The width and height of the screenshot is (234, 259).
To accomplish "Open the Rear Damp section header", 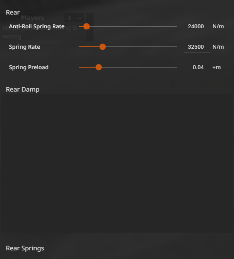I will point(23,90).
